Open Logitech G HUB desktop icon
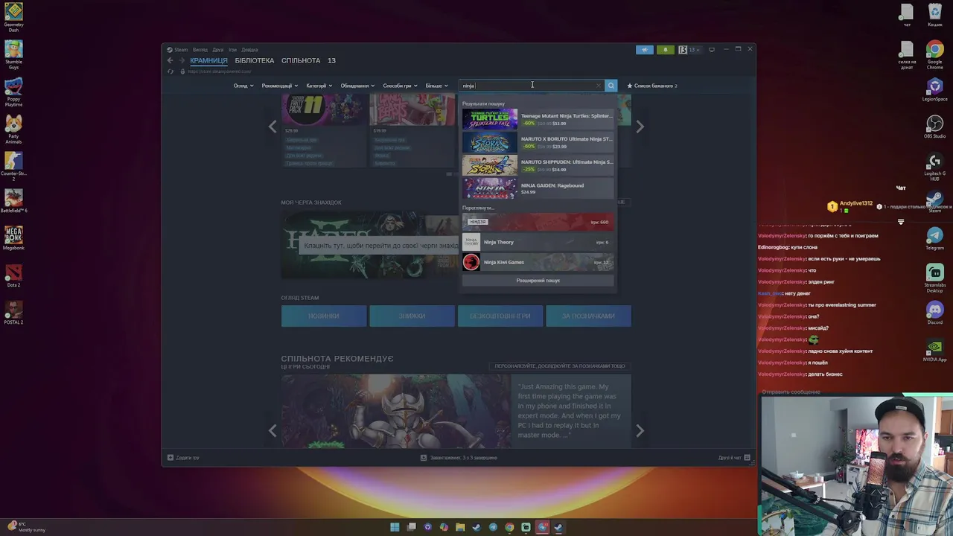This screenshot has width=953, height=536. pyautogui.click(x=934, y=167)
